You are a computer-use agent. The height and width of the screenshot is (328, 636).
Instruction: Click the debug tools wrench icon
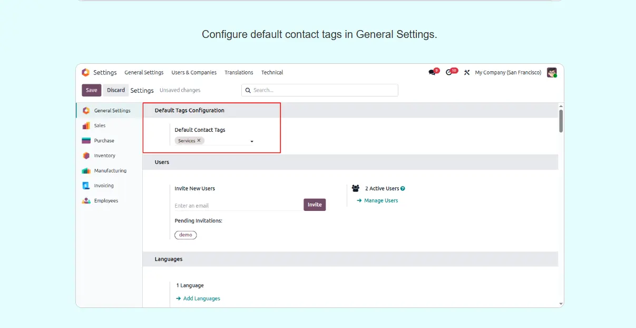click(x=466, y=72)
